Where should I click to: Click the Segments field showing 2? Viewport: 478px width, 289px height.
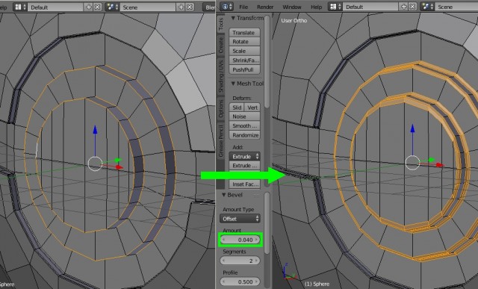point(240,261)
